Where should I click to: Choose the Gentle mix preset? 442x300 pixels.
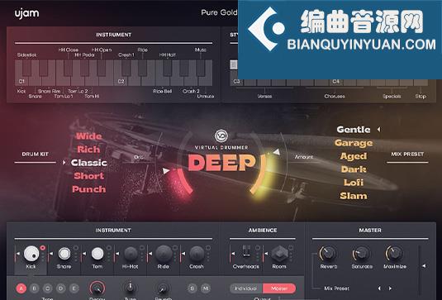354,130
